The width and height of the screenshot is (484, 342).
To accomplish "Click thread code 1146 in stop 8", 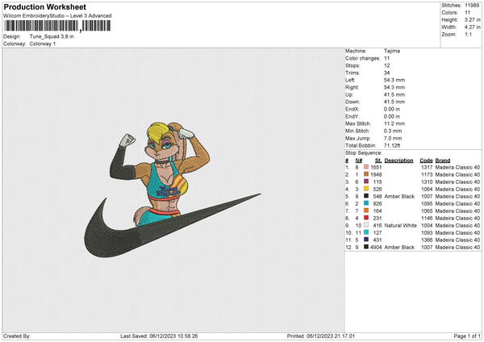I will pos(427,219).
